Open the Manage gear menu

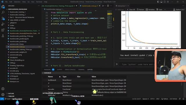pos(3,94)
